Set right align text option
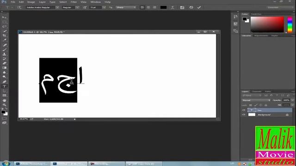Image resolution: width=296 pixels, height=166 pixels. click(x=154, y=7)
